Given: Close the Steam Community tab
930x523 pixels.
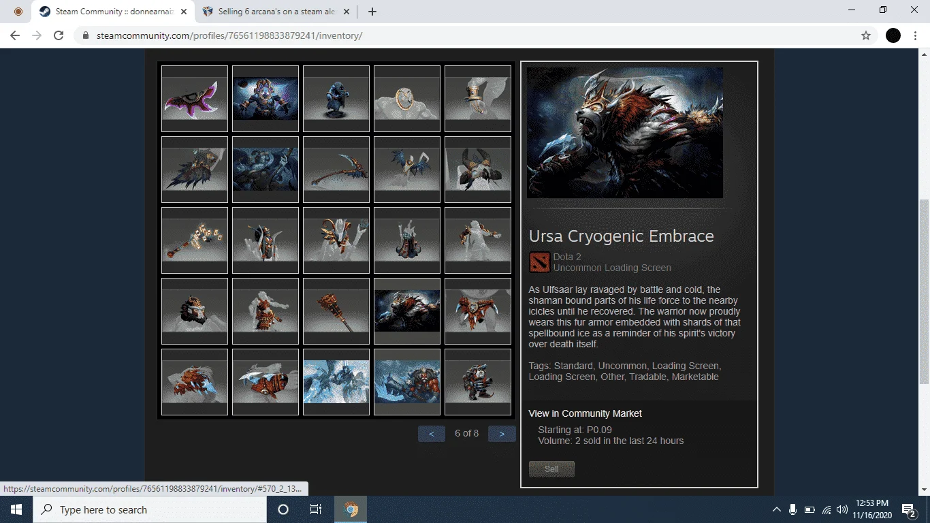Looking at the screenshot, I should pyautogui.click(x=184, y=12).
